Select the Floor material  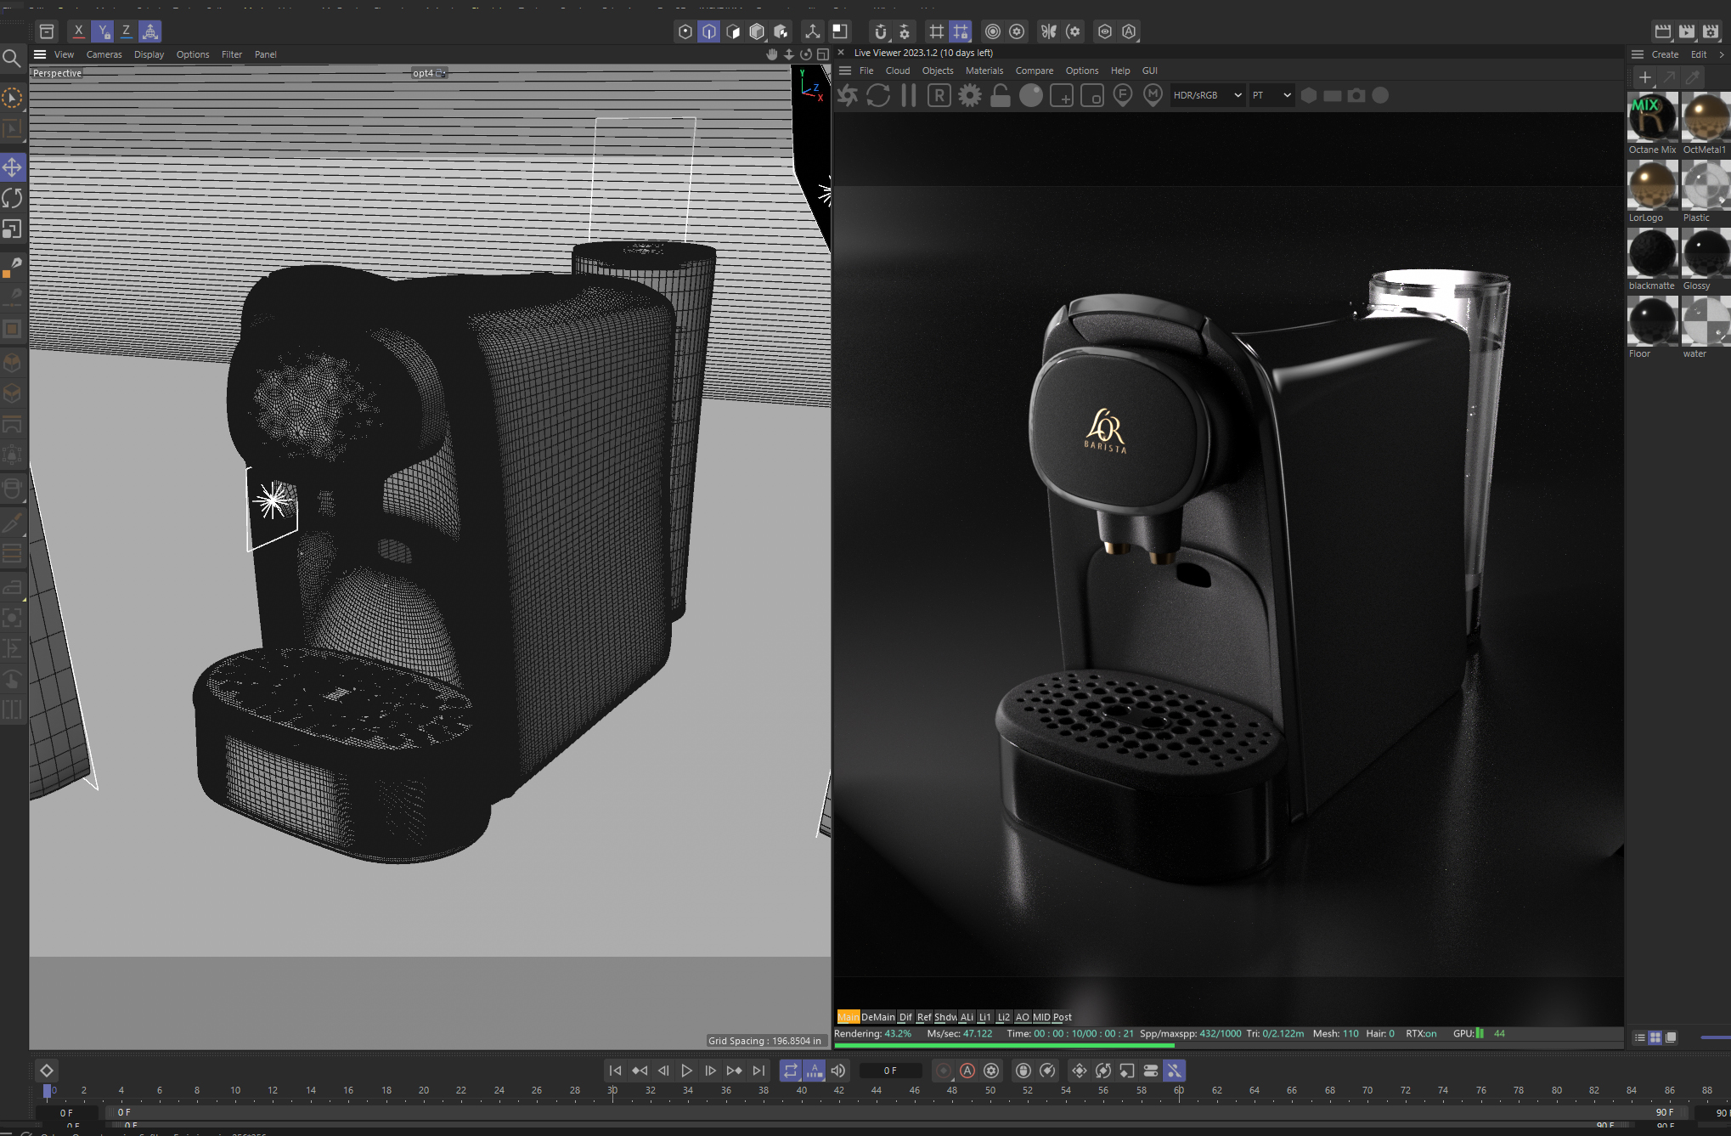1652,328
